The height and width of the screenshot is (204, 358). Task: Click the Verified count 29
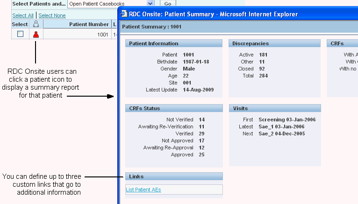pos(201,134)
